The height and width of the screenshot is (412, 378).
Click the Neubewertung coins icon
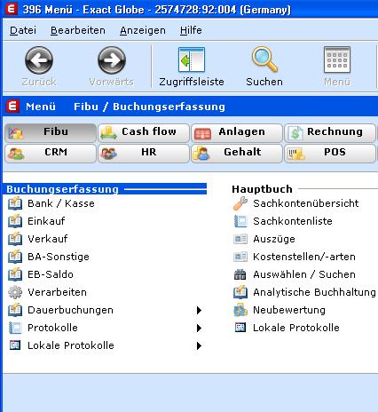point(240,310)
